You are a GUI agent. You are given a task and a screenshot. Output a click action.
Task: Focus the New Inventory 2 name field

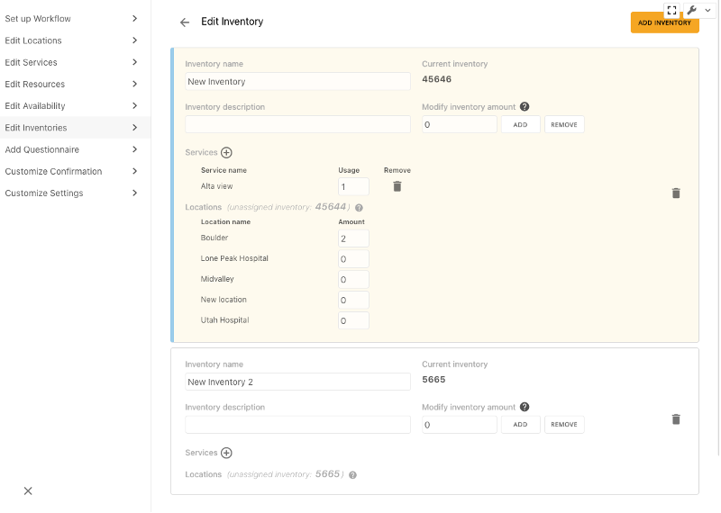[297, 382]
